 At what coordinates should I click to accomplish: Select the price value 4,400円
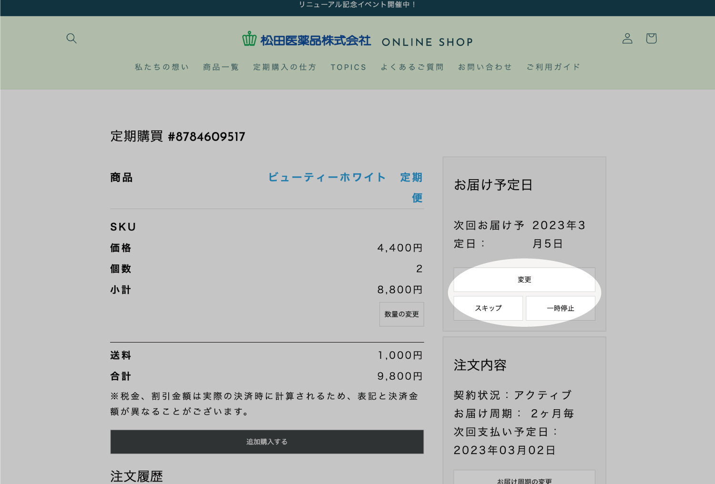(400, 248)
